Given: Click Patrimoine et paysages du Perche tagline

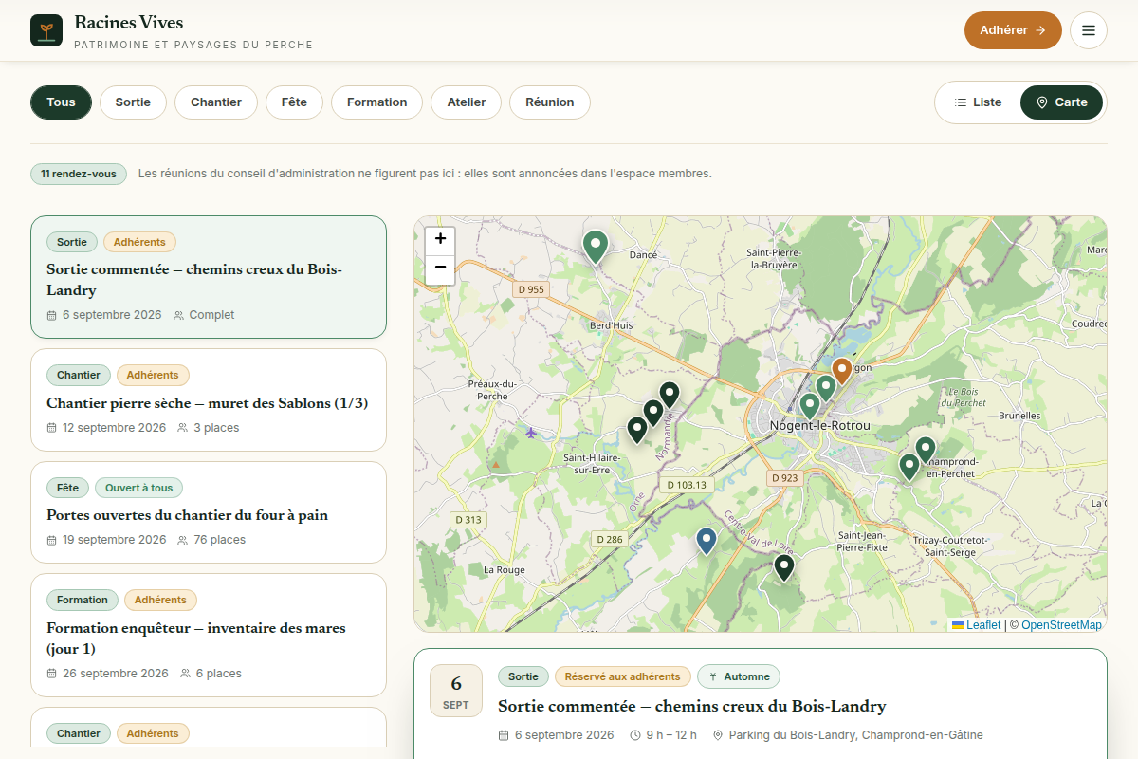Looking at the screenshot, I should [193, 45].
